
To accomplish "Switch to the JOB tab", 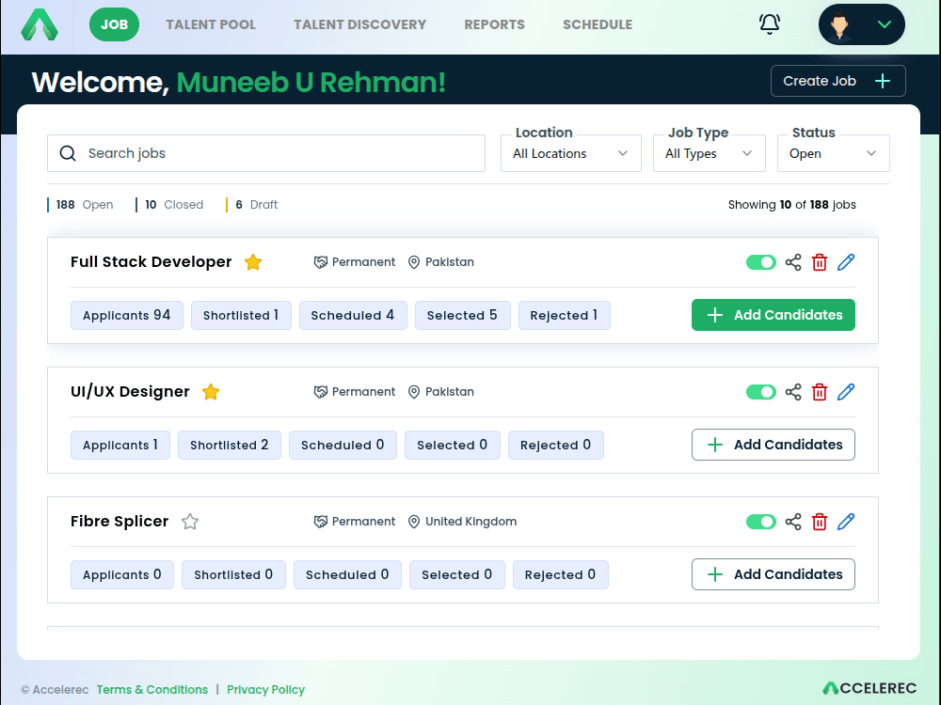I will (114, 24).
